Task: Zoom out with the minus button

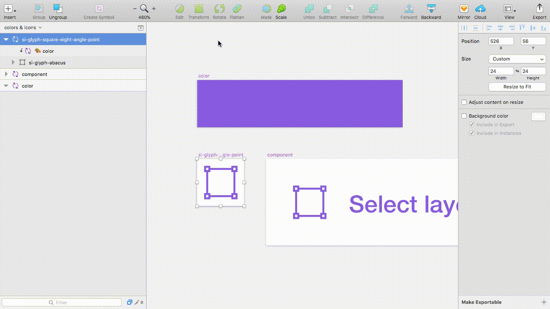Action: click(x=135, y=9)
